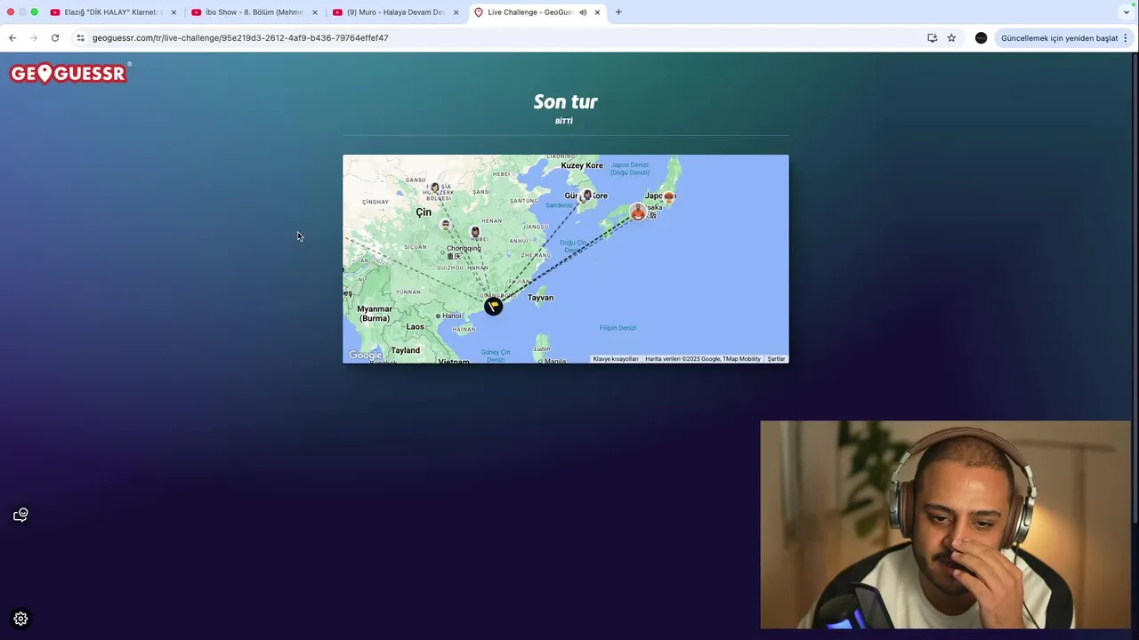Image resolution: width=1139 pixels, height=640 pixels.
Task: Click the large orange player avatar near Osaka
Action: click(638, 212)
